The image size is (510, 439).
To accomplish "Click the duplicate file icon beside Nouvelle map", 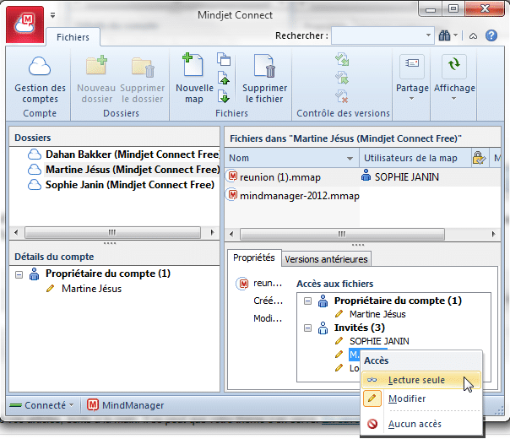I will (x=224, y=59).
